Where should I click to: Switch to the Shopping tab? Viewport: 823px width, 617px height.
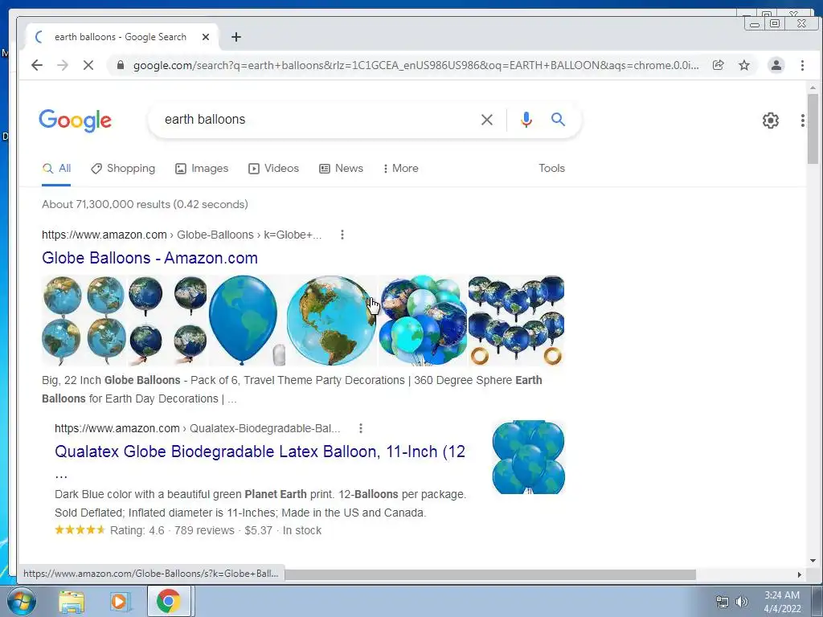pos(123,169)
